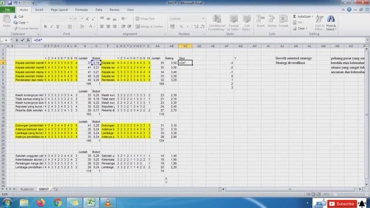
Task: Confirm the formula with the checkmark
Action: point(23,40)
